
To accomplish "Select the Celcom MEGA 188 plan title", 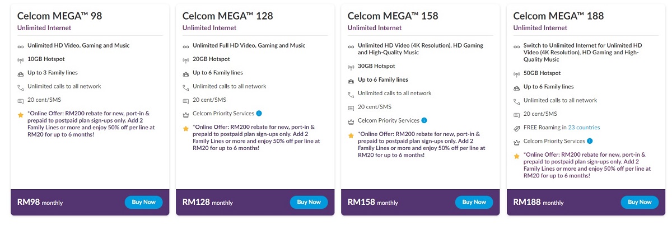I will [x=558, y=16].
